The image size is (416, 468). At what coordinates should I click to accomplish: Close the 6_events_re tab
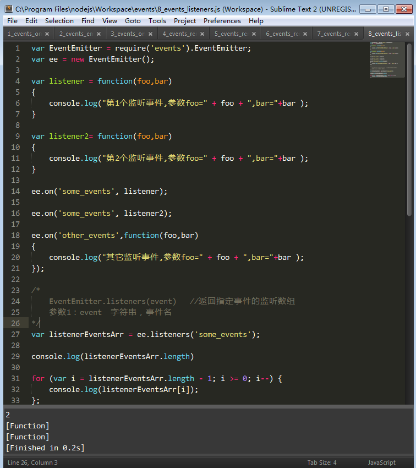click(x=305, y=34)
